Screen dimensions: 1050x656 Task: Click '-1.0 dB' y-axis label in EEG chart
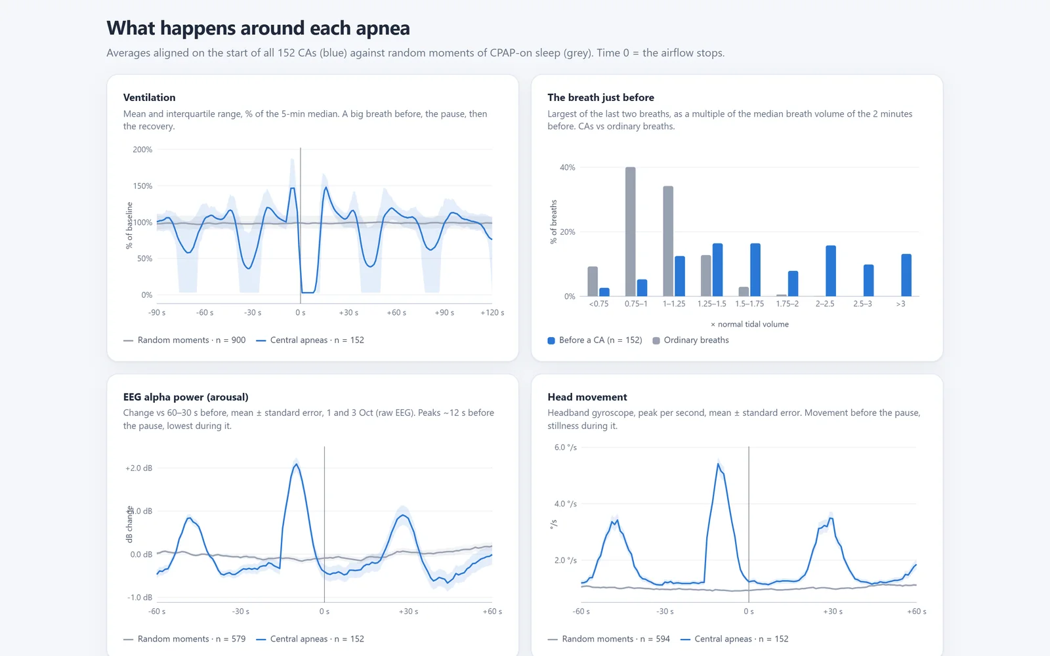click(140, 598)
